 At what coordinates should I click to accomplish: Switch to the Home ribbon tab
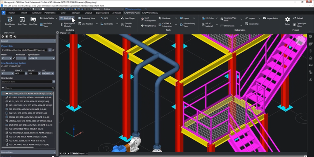[x=12, y=13]
